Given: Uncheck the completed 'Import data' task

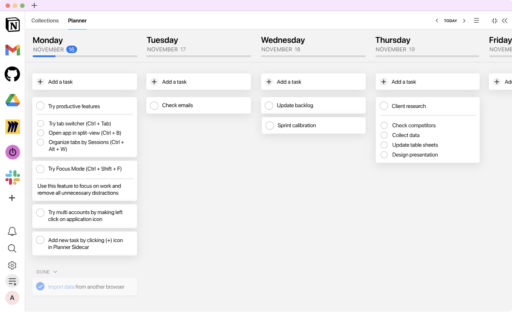Looking at the screenshot, I should click(40, 286).
